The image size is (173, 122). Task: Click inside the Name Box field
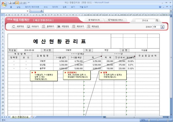[13, 11]
